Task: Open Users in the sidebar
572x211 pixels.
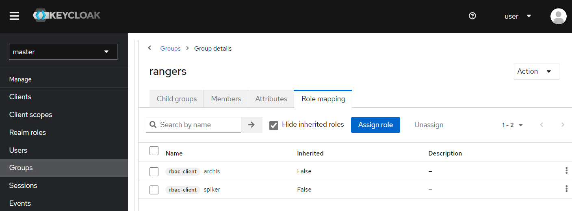Action: click(64, 150)
